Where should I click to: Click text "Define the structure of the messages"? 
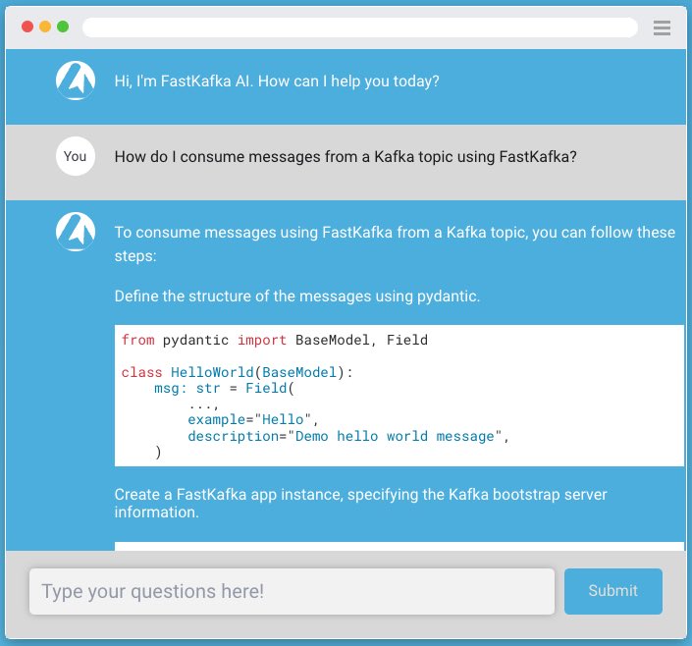point(242,296)
